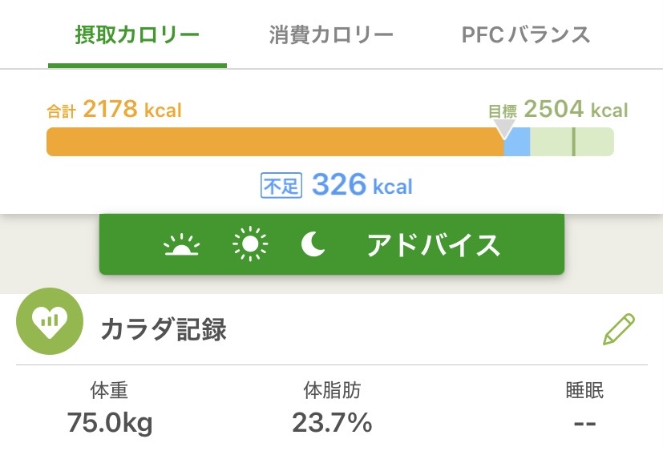663x451 pixels.
Task: Click the gray triangle target marker
Action: (x=504, y=128)
